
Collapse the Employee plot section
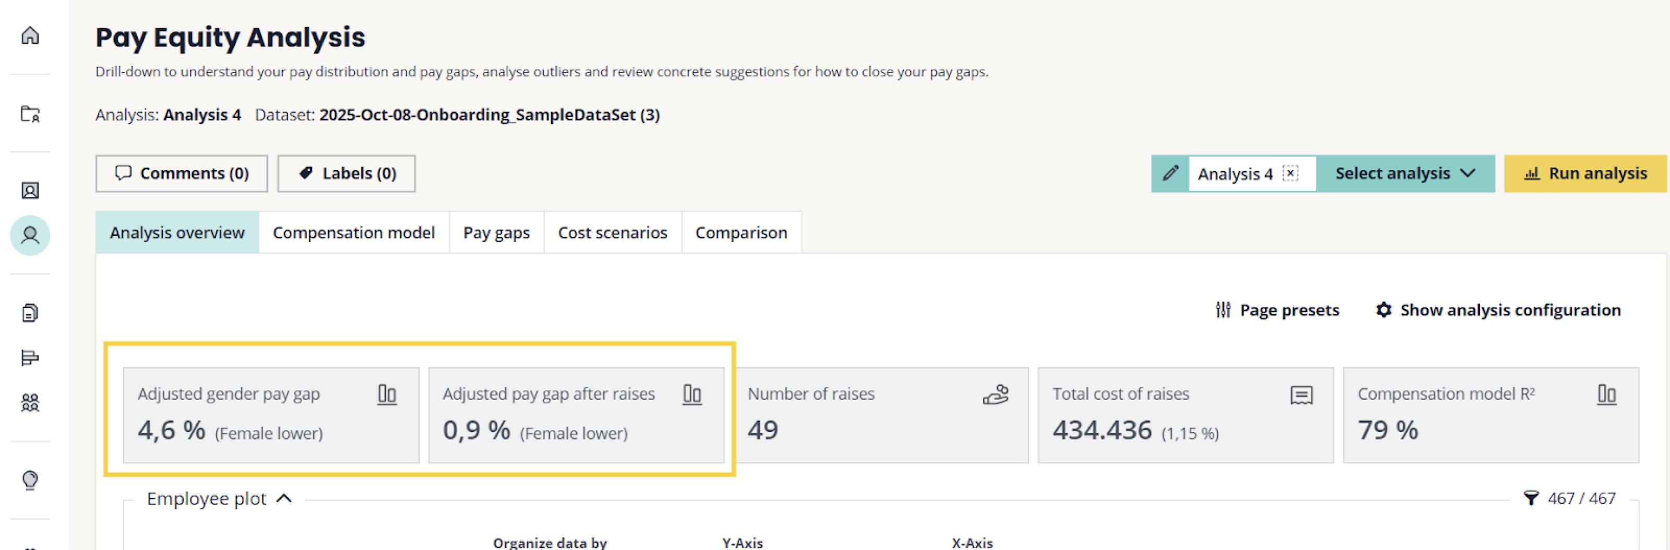point(284,498)
